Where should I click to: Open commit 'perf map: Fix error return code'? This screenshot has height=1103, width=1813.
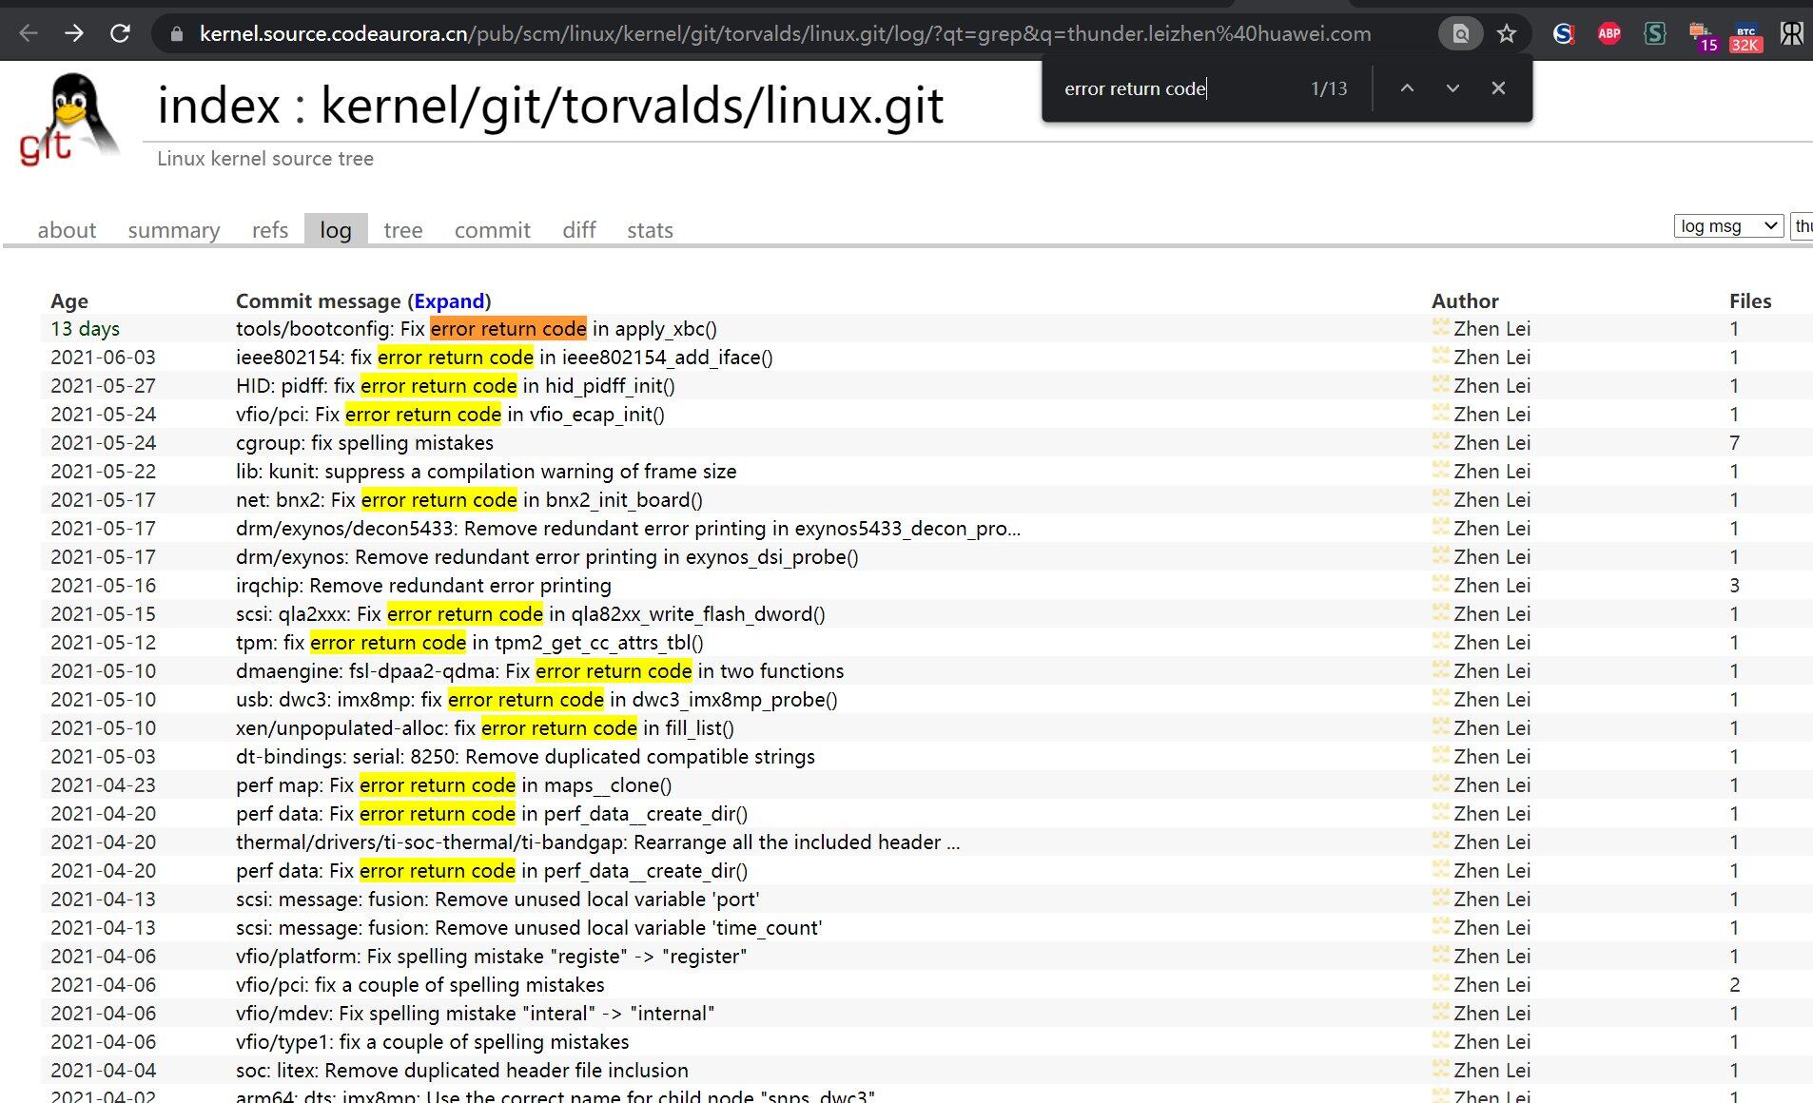pyautogui.click(x=454, y=785)
